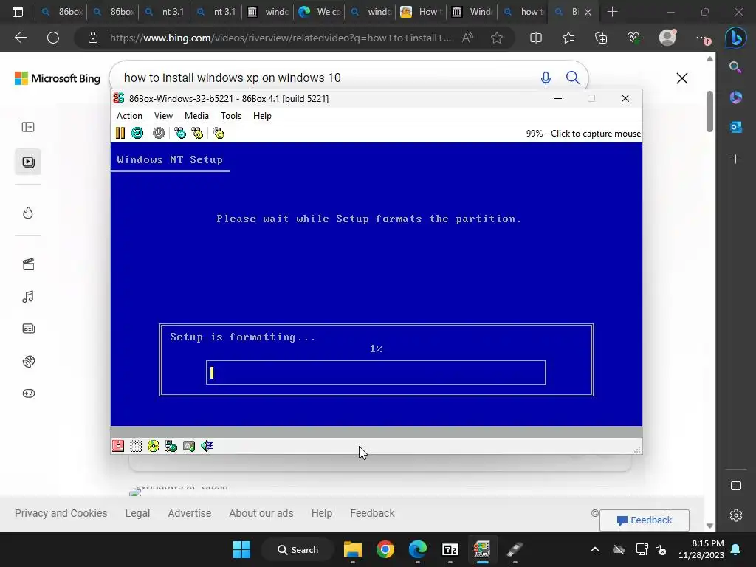756x567 pixels.
Task: Click the network status icon in 86Box
Action: coord(171,446)
